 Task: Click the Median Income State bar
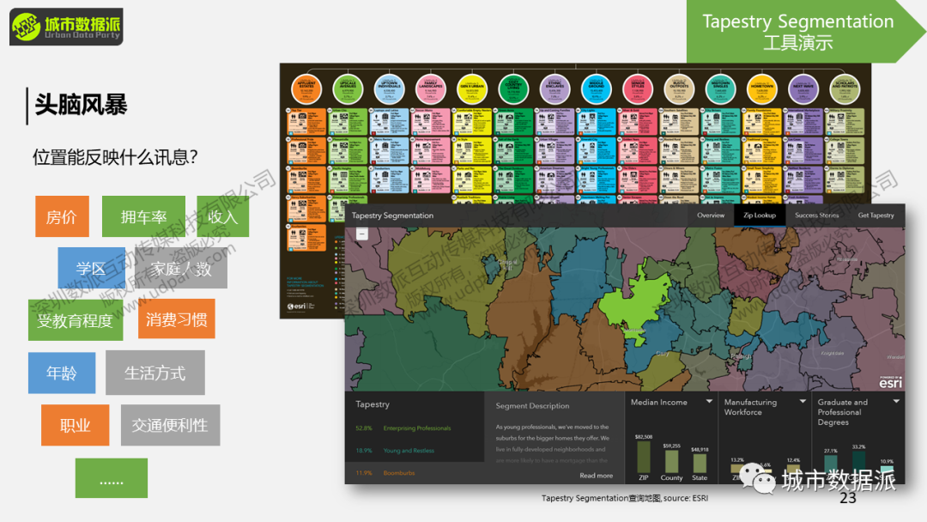pyautogui.click(x=700, y=464)
